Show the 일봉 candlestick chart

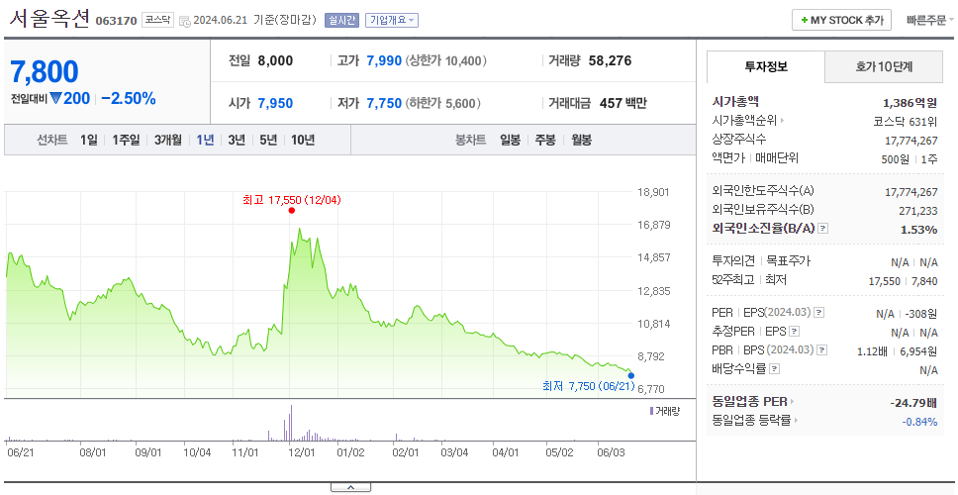[510, 140]
